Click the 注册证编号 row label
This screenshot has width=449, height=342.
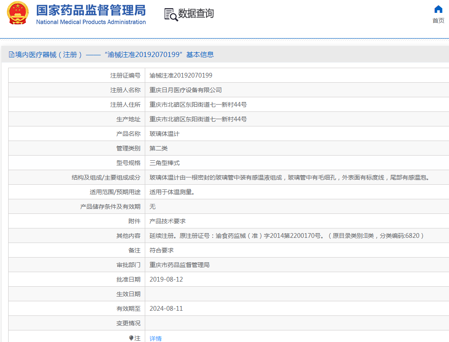click(125, 75)
